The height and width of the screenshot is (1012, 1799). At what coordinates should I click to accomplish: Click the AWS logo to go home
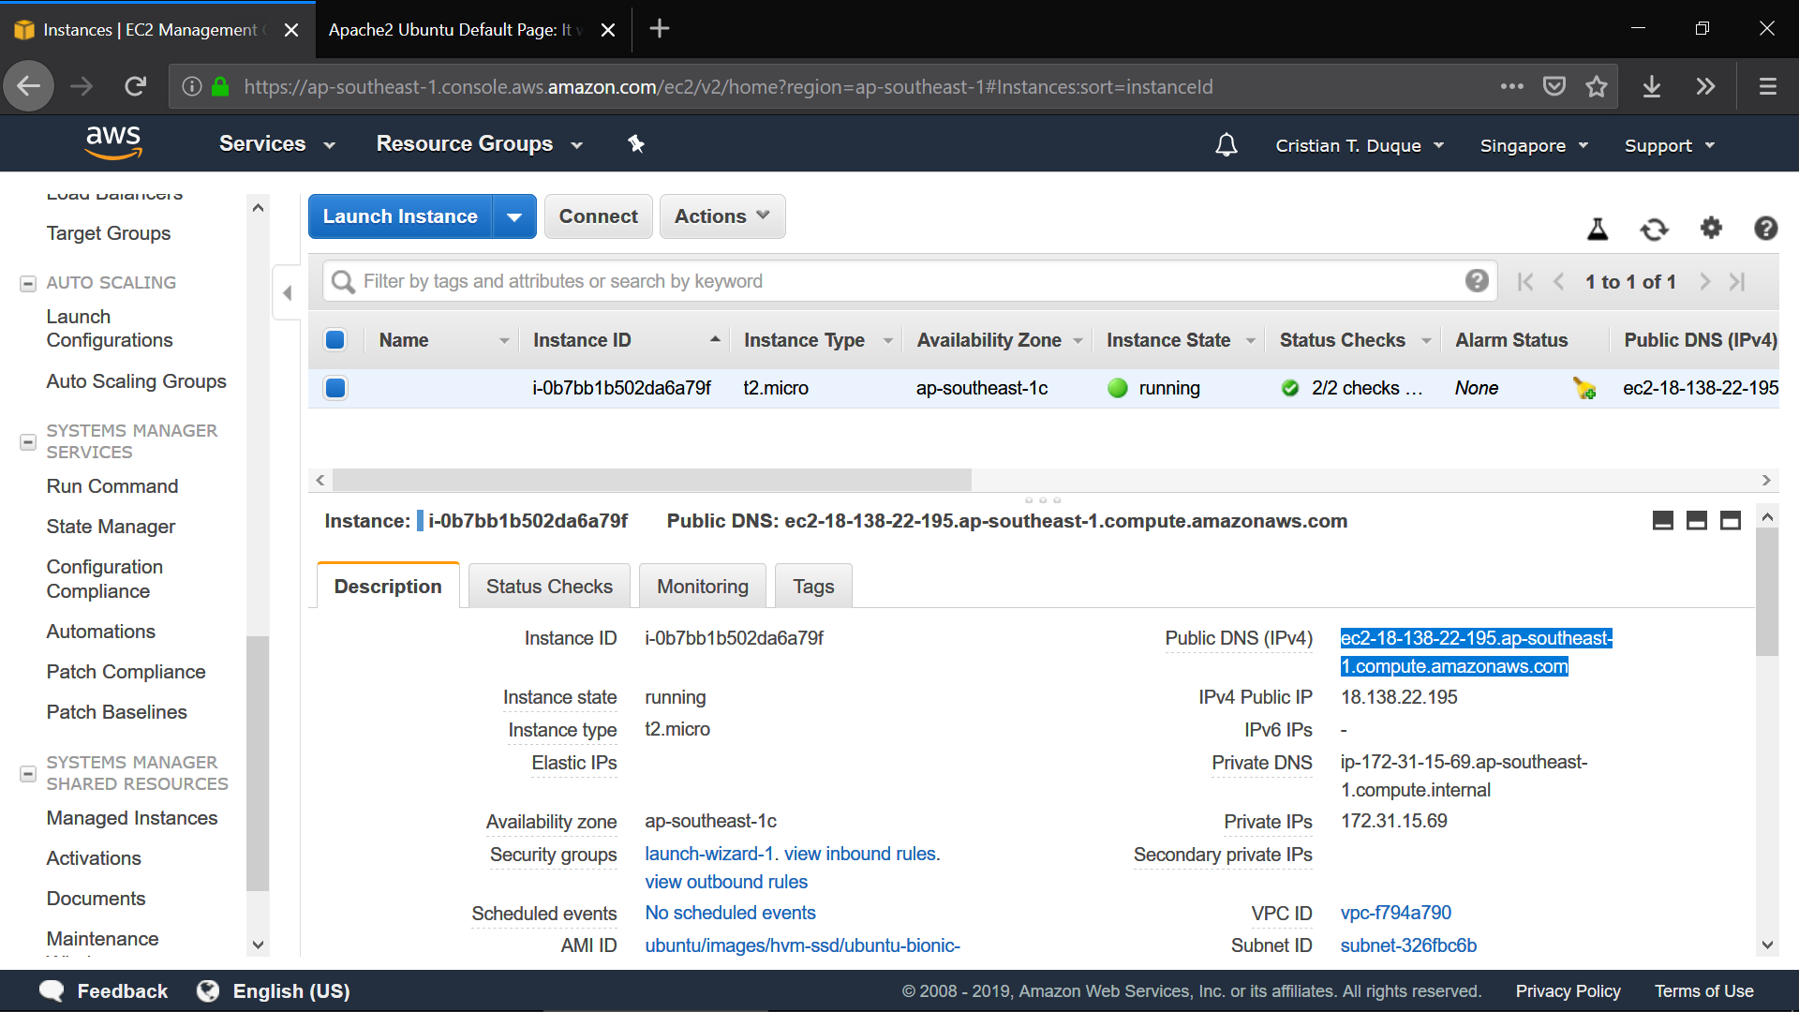(x=112, y=142)
